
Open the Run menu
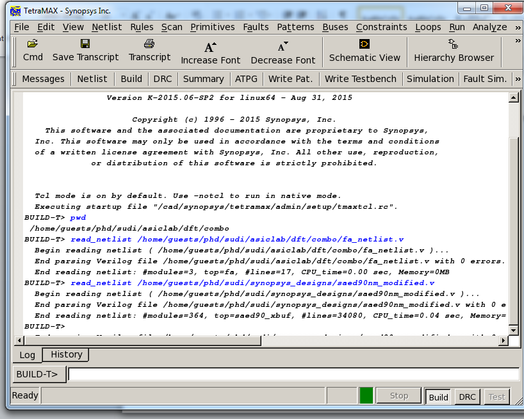tap(457, 27)
